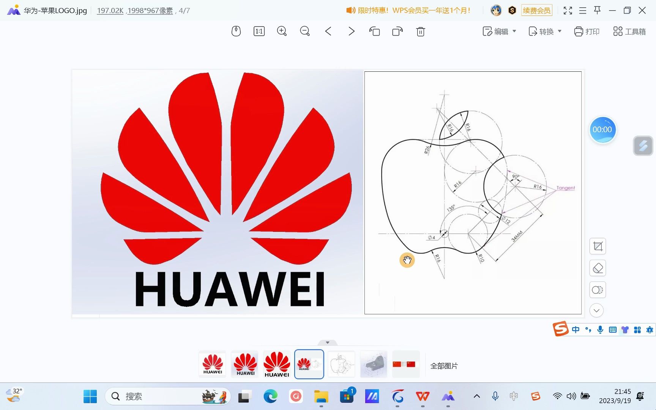
Task: Rotate the image counterclockwise
Action: coord(374,32)
